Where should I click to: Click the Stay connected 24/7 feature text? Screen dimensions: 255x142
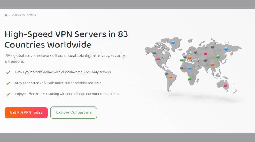click(58, 83)
